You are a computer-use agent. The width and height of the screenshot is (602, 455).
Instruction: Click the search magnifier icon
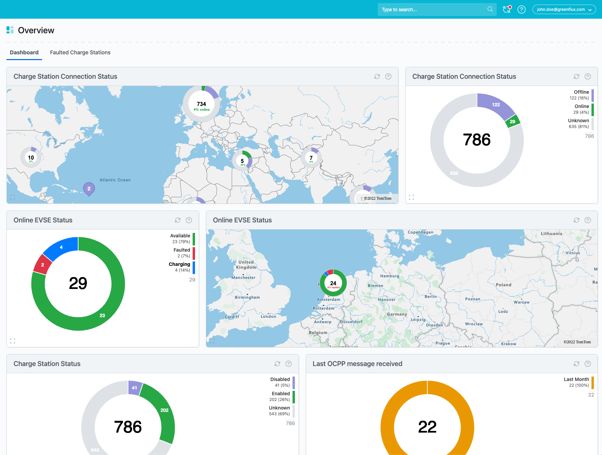tap(490, 10)
